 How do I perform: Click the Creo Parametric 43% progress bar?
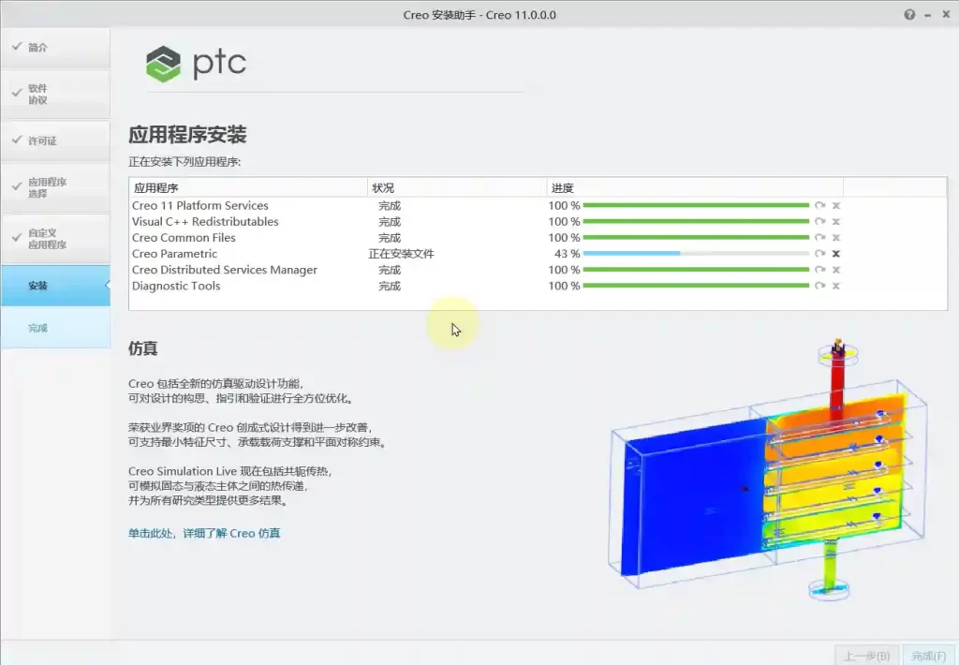tap(695, 254)
